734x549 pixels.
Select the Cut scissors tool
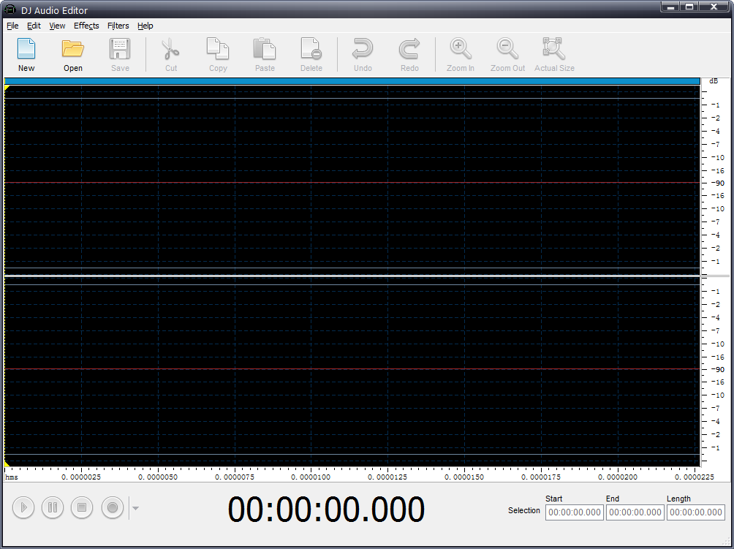point(170,55)
